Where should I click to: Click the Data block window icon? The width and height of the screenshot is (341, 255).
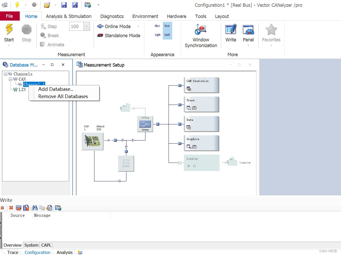(x=189, y=127)
